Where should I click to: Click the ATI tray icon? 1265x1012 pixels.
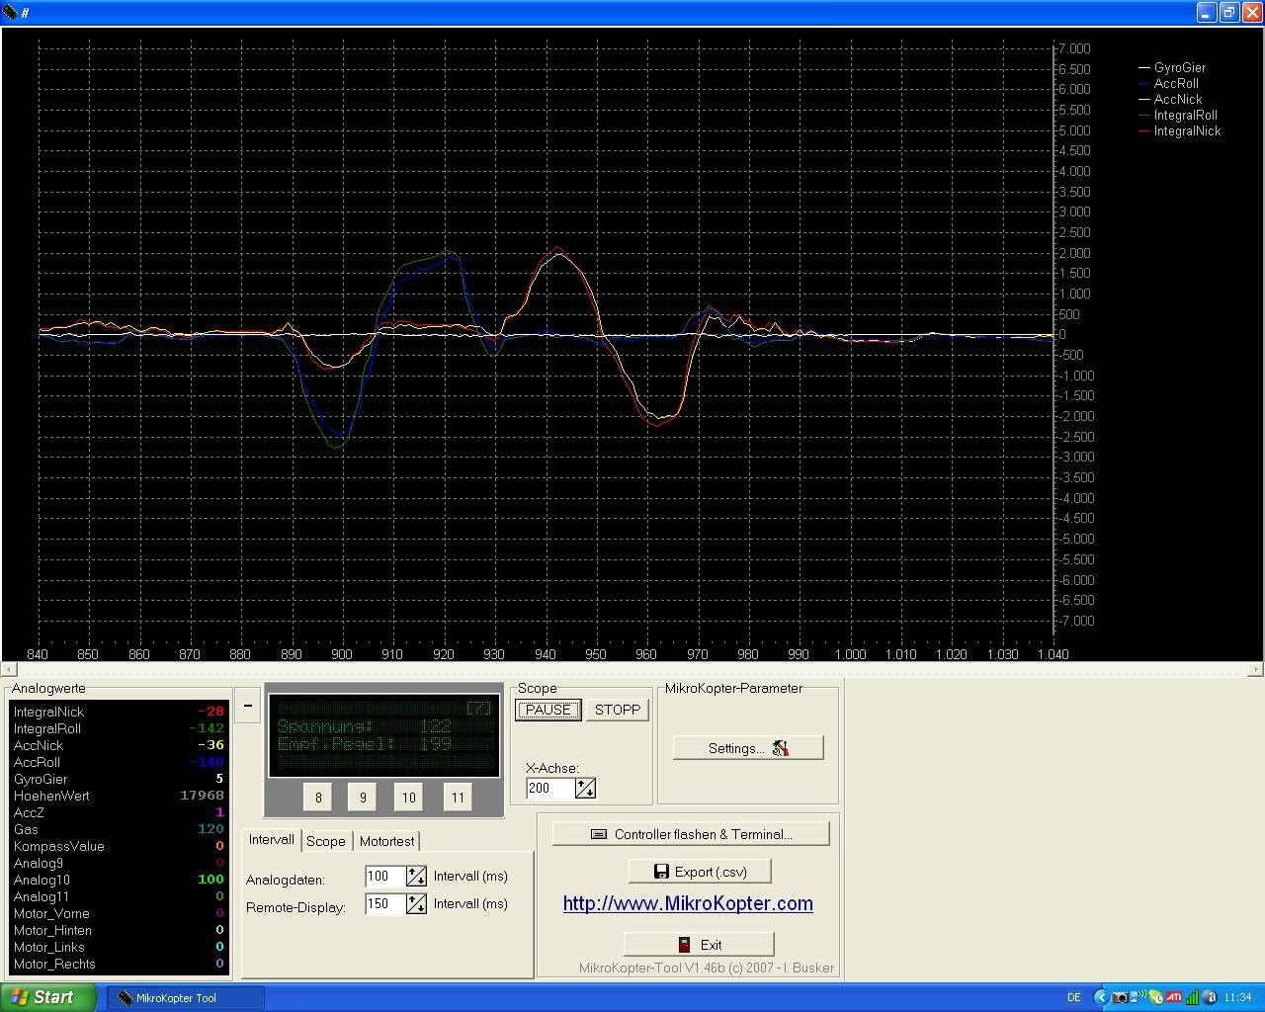(1173, 997)
